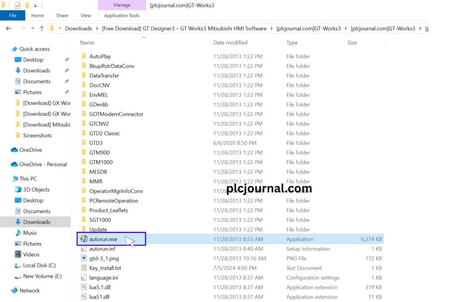Click the New folder quick access icon

click(x=26, y=5)
